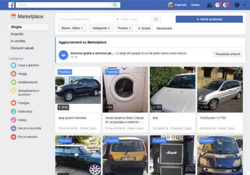Screen dimensions: 250x175
Task: Click the Visualizza articoli button
Action: pos(228,54)
